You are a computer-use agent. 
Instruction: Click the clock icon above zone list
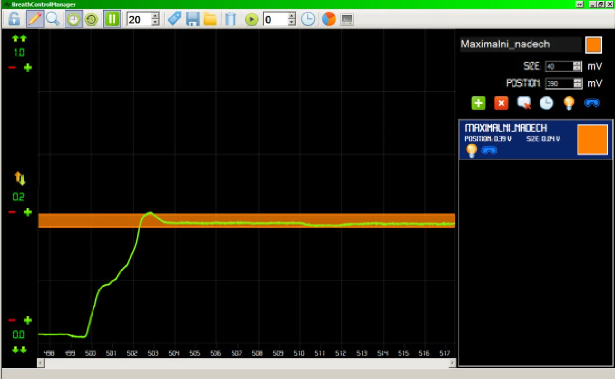pos(546,103)
